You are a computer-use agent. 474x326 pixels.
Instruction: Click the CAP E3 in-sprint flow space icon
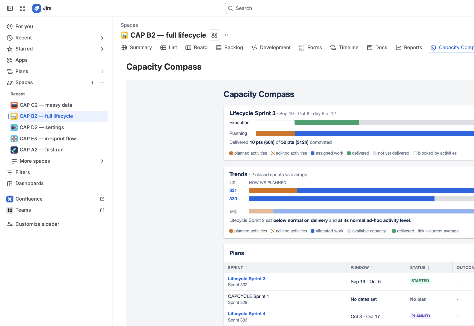tap(14, 139)
